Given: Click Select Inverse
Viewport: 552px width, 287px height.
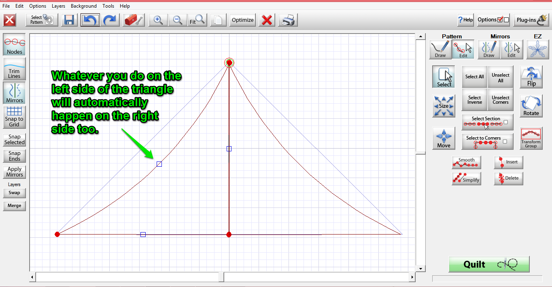Looking at the screenshot, I should click(475, 100).
